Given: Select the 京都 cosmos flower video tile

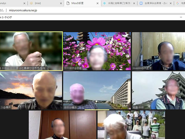Looking at the screenshot, I should pyautogui.click(x=97, y=51).
